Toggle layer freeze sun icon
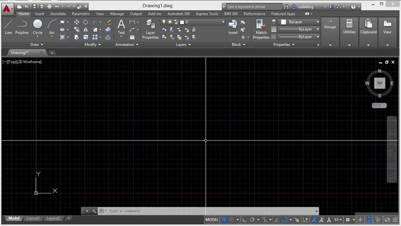 (170, 22)
